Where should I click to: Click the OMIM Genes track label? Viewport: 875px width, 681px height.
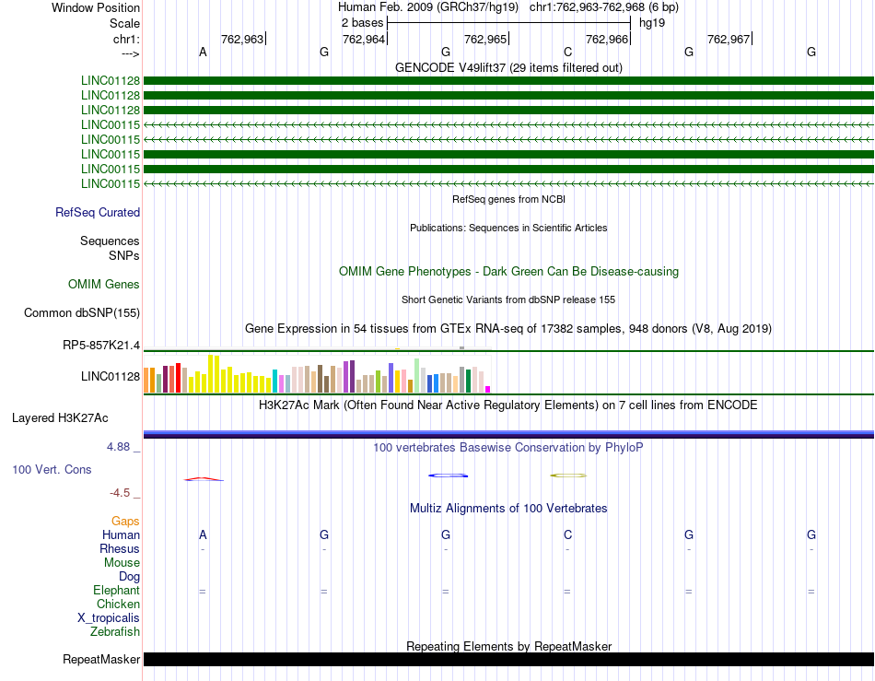[x=103, y=284]
